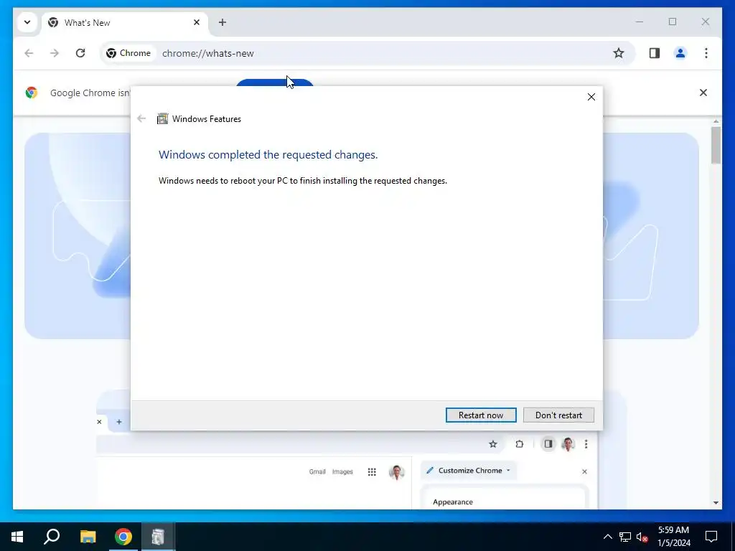Open Chrome three-dot menu
The image size is (735, 551).
(706, 53)
